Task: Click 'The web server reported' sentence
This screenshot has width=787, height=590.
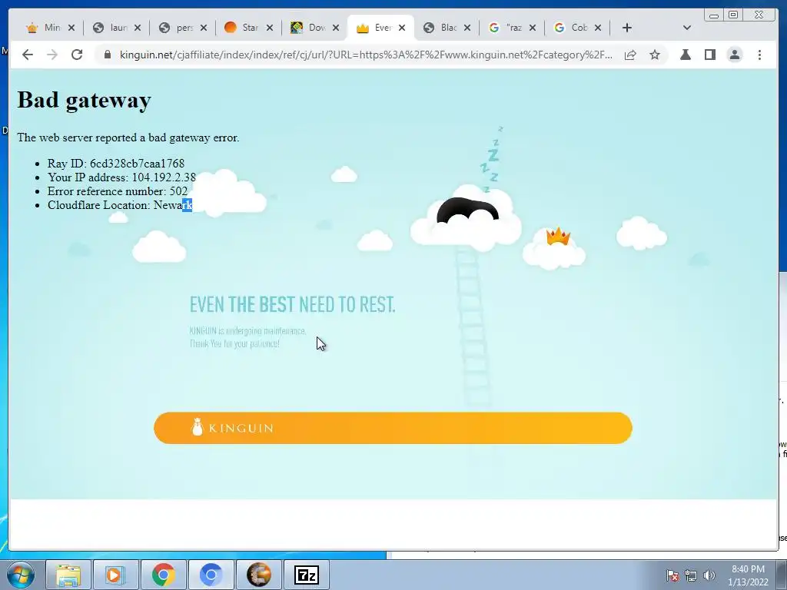Action: pyautogui.click(x=128, y=138)
